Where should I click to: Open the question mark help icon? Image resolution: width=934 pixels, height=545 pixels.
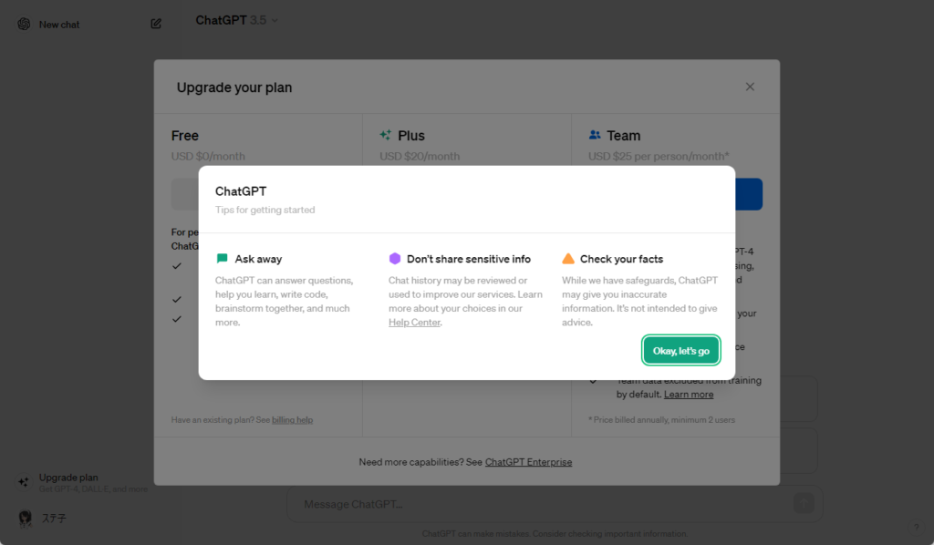point(916,527)
